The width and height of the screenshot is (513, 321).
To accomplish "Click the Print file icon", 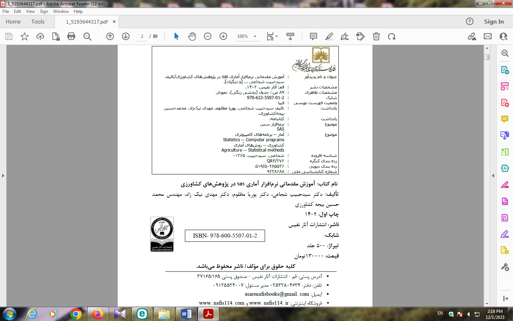I will tap(71, 36).
